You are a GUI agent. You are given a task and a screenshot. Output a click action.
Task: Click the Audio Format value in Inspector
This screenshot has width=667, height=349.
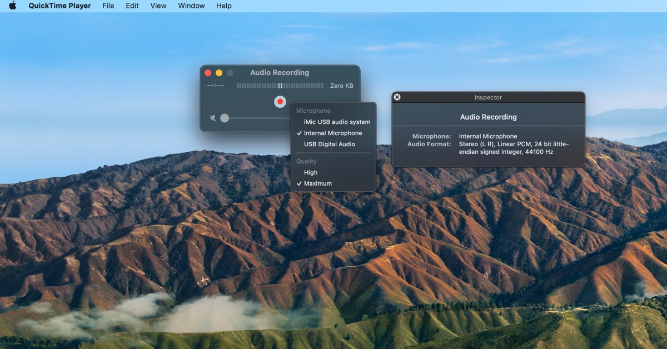(514, 148)
